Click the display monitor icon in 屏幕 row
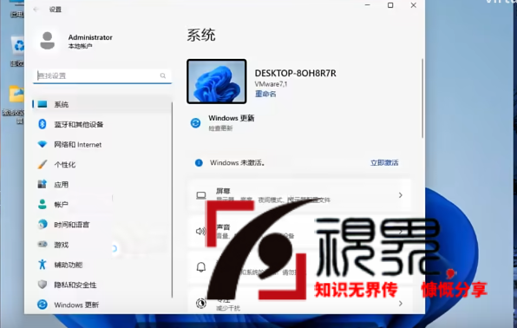 (201, 195)
